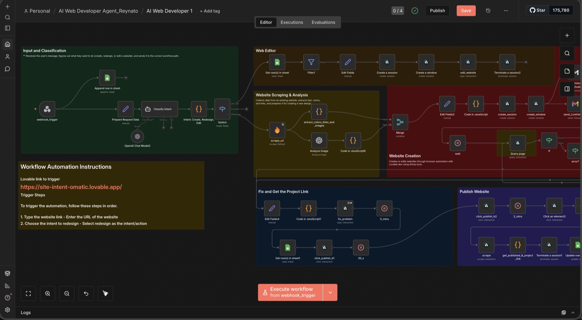582x320 pixels.
Task: Click the webhook_trigger node
Action: point(47,109)
